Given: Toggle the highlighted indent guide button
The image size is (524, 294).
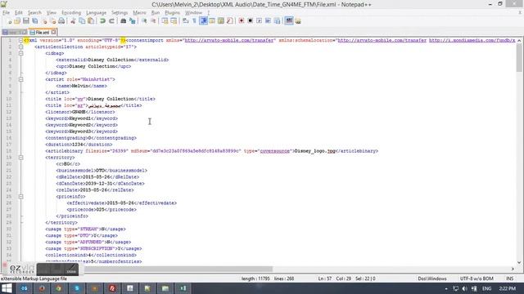Looking at the screenshot, I should tap(204, 21).
